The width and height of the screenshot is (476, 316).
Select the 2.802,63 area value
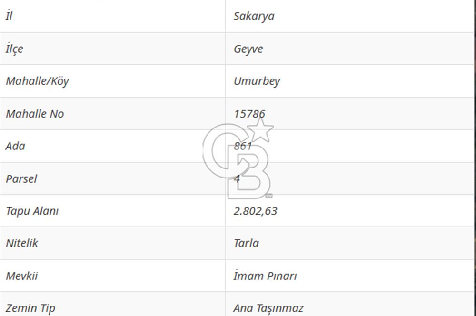(255, 211)
